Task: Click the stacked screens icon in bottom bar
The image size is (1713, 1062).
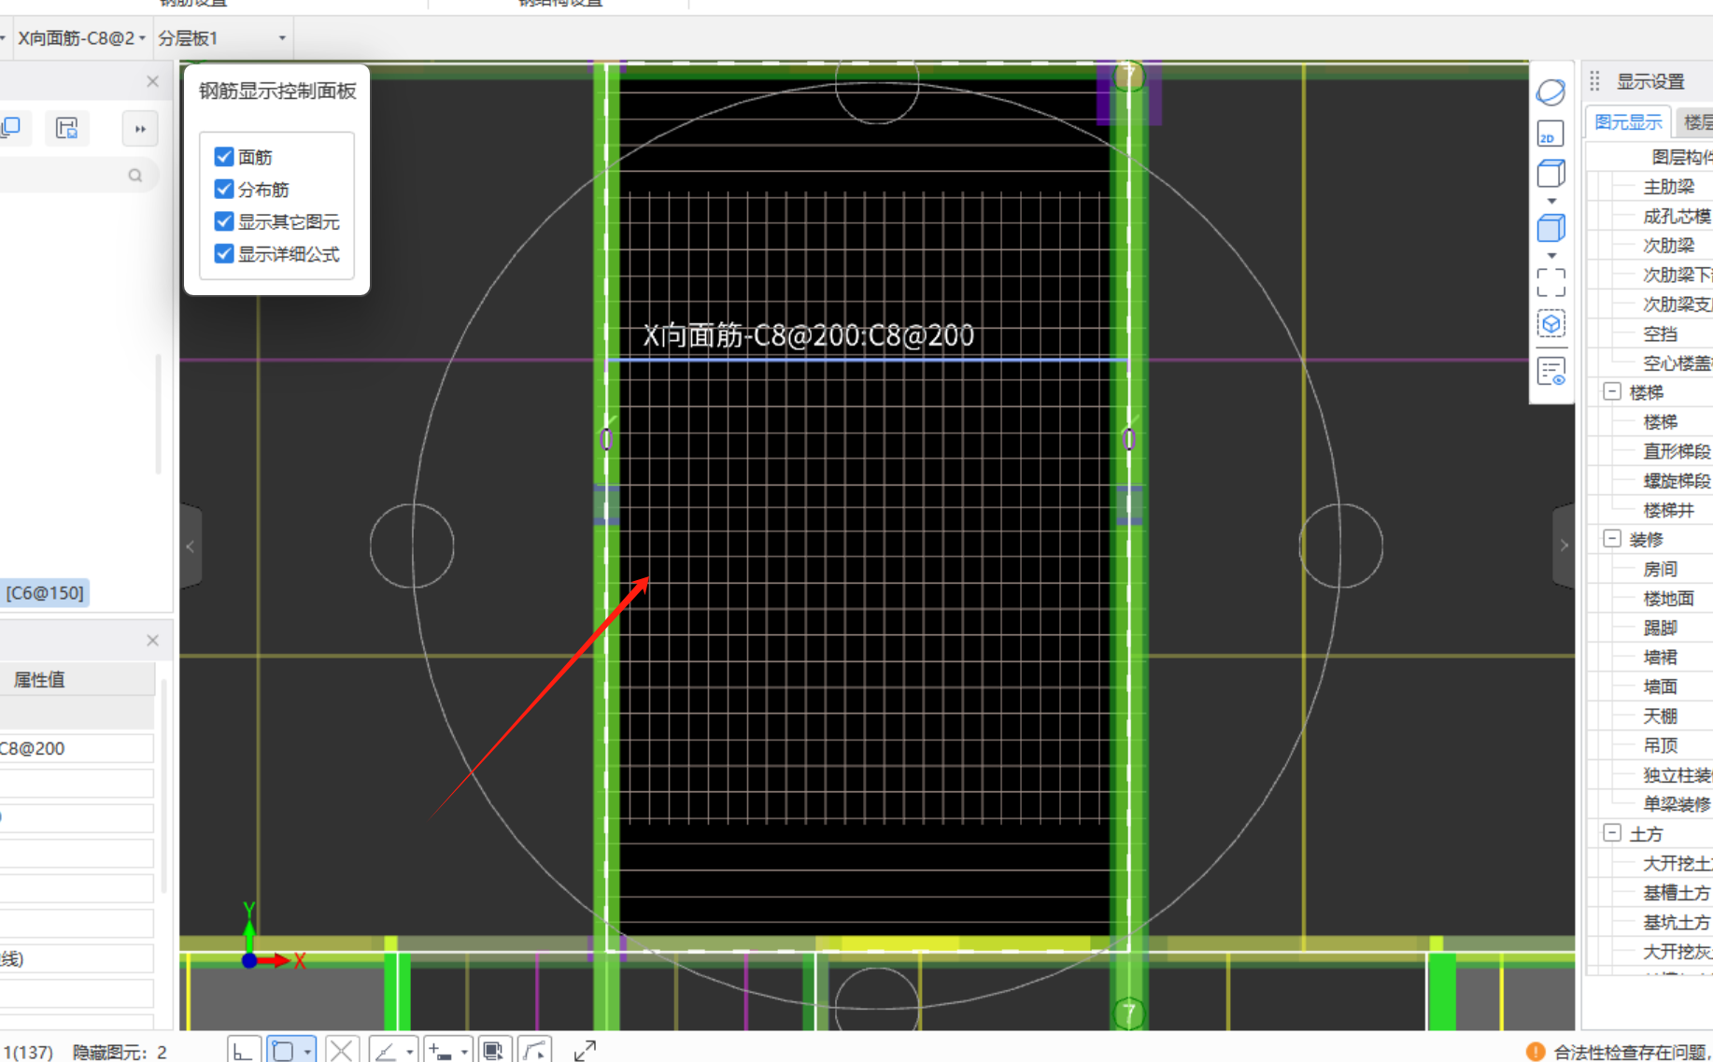Action: 493,1051
